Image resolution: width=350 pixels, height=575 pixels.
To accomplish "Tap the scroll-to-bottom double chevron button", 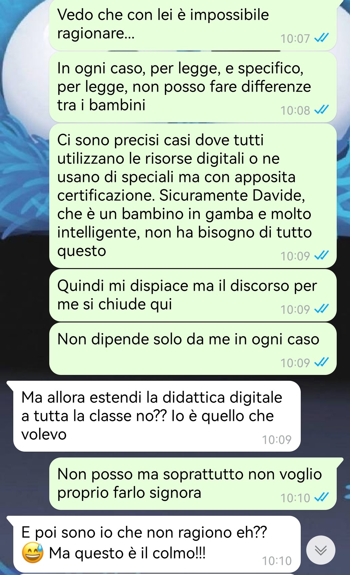I will pyautogui.click(x=321, y=550).
